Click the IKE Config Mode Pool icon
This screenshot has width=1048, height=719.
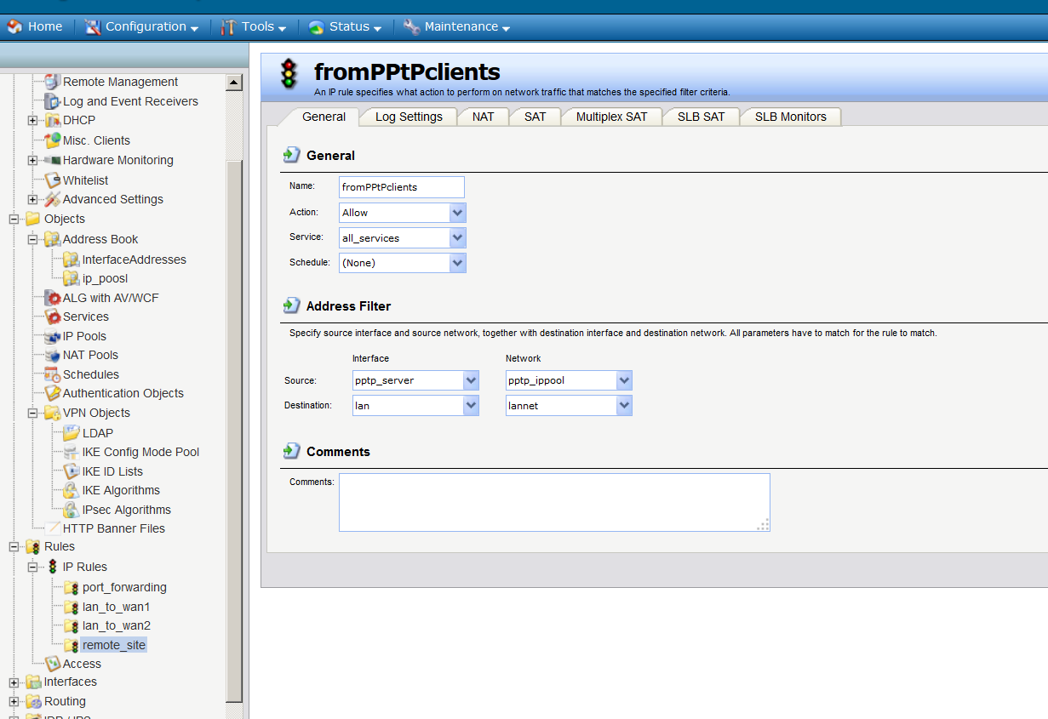[x=72, y=452]
